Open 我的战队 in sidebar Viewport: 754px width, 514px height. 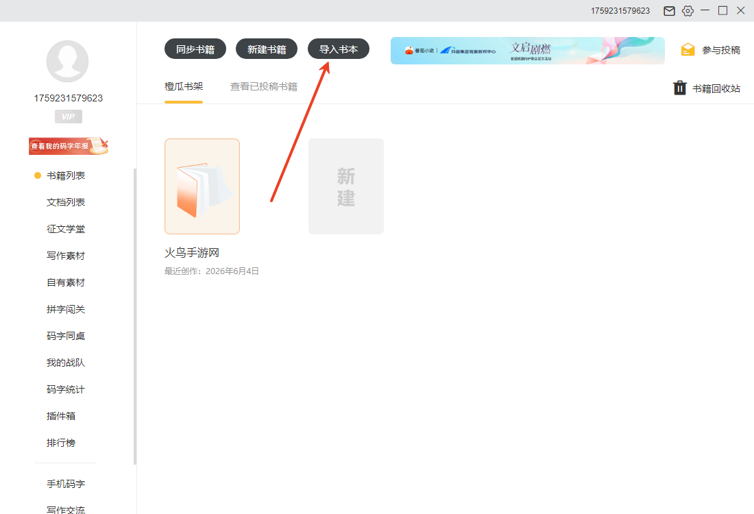point(66,363)
